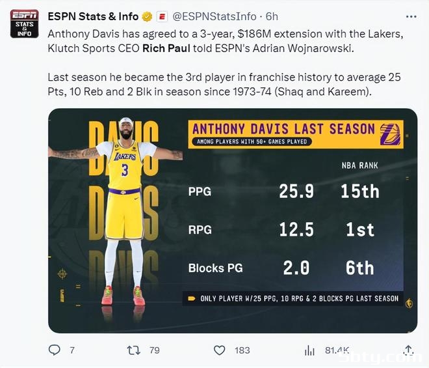Open ESPN Stats & Info profile avatar
The image size is (429, 368).
24,23
